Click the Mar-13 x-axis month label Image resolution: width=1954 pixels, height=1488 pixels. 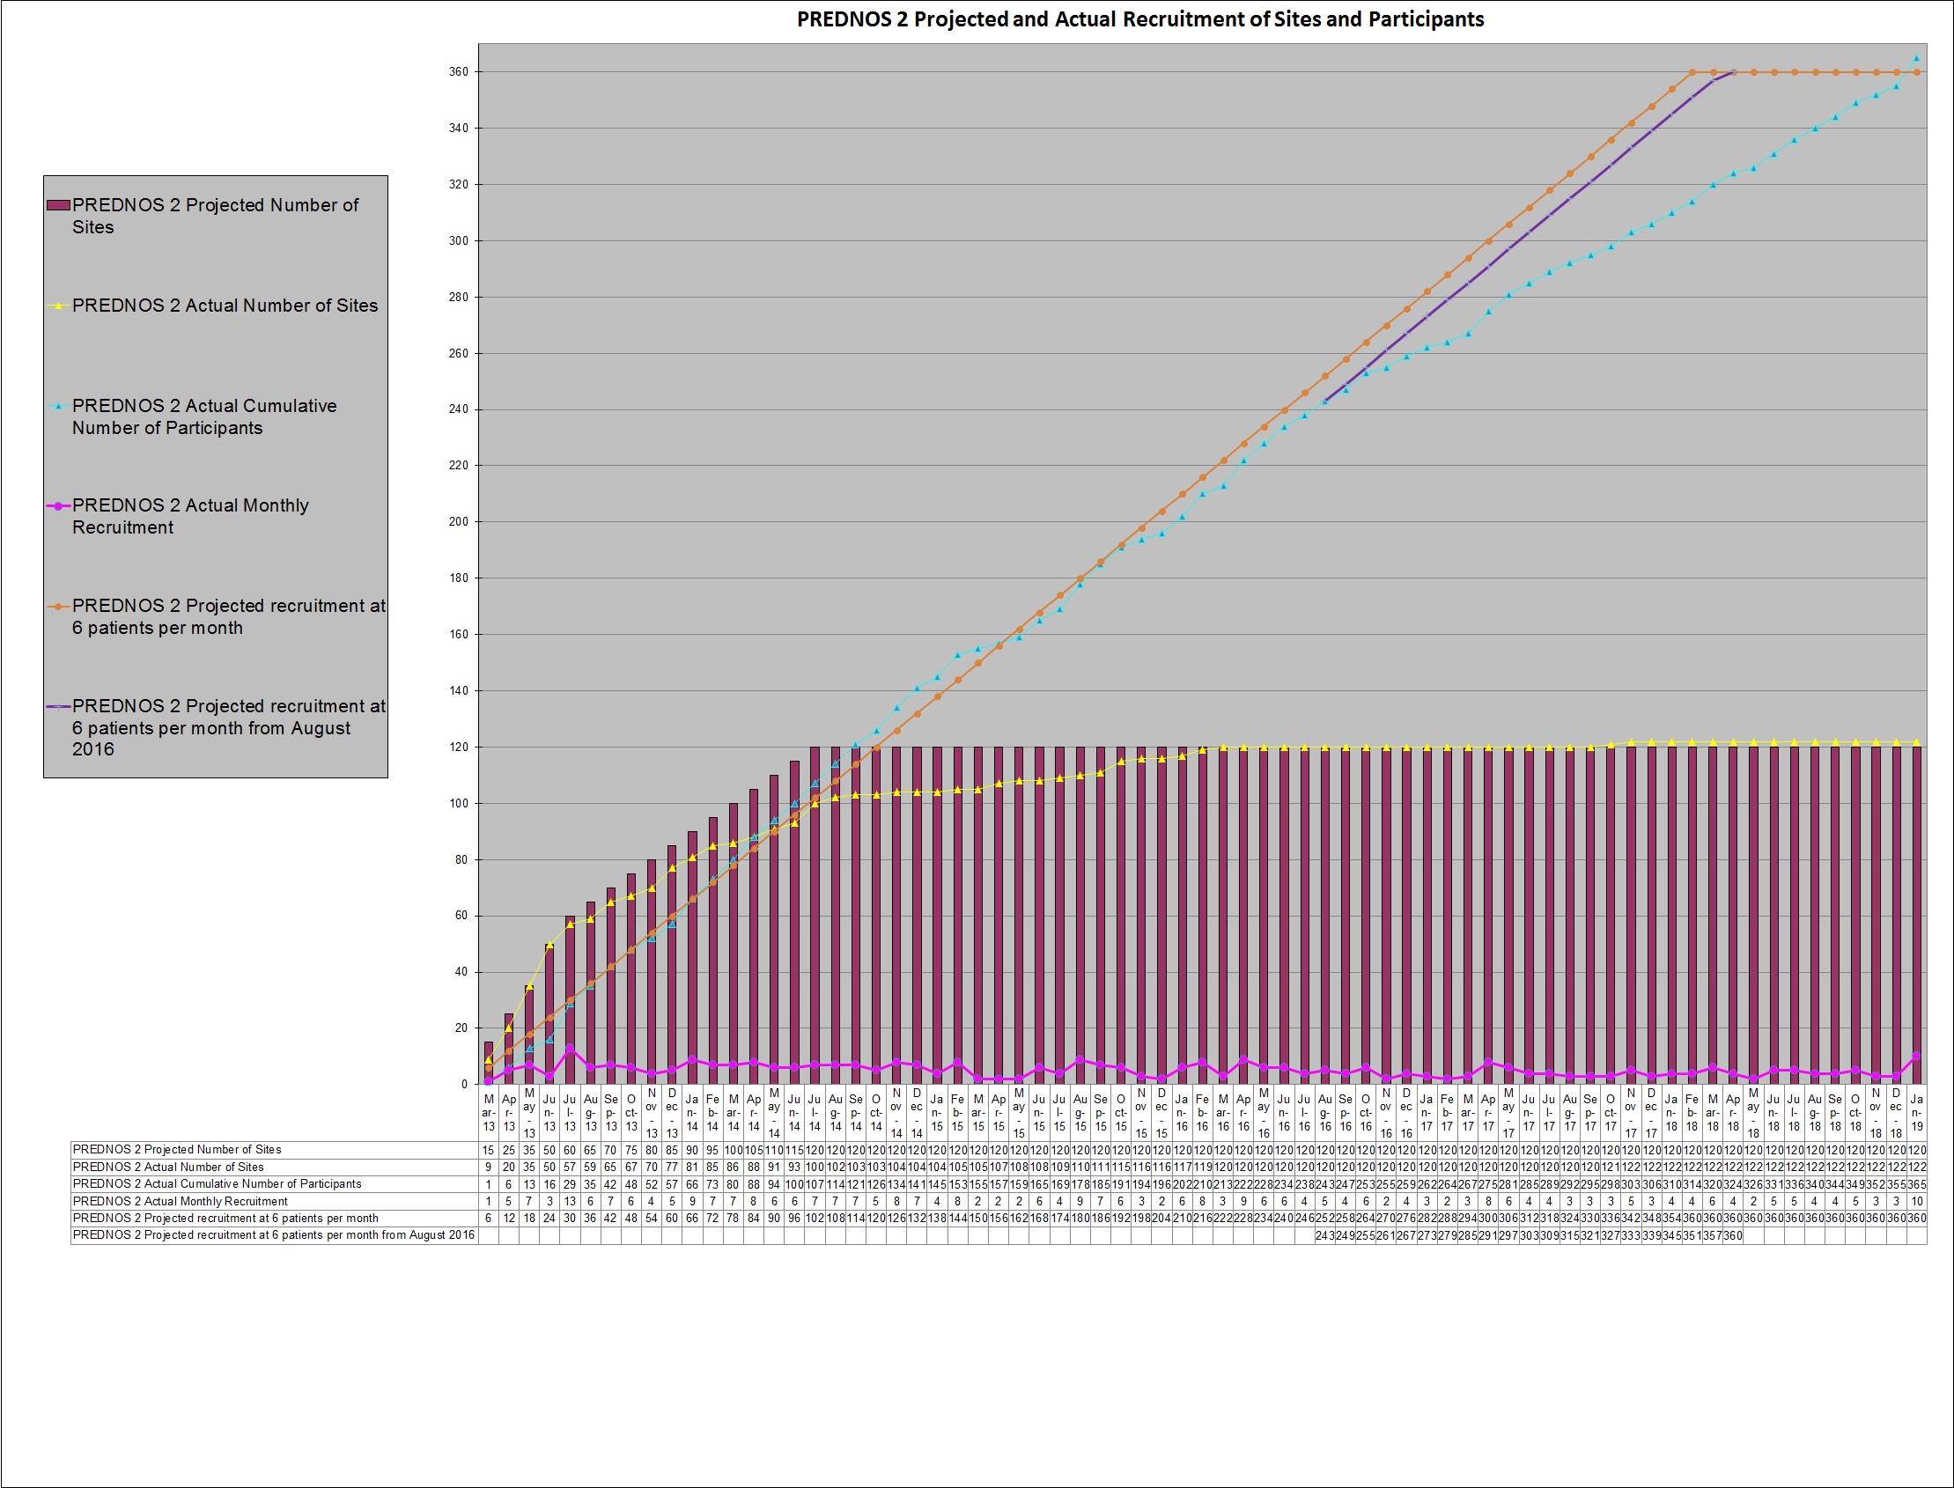[488, 1113]
